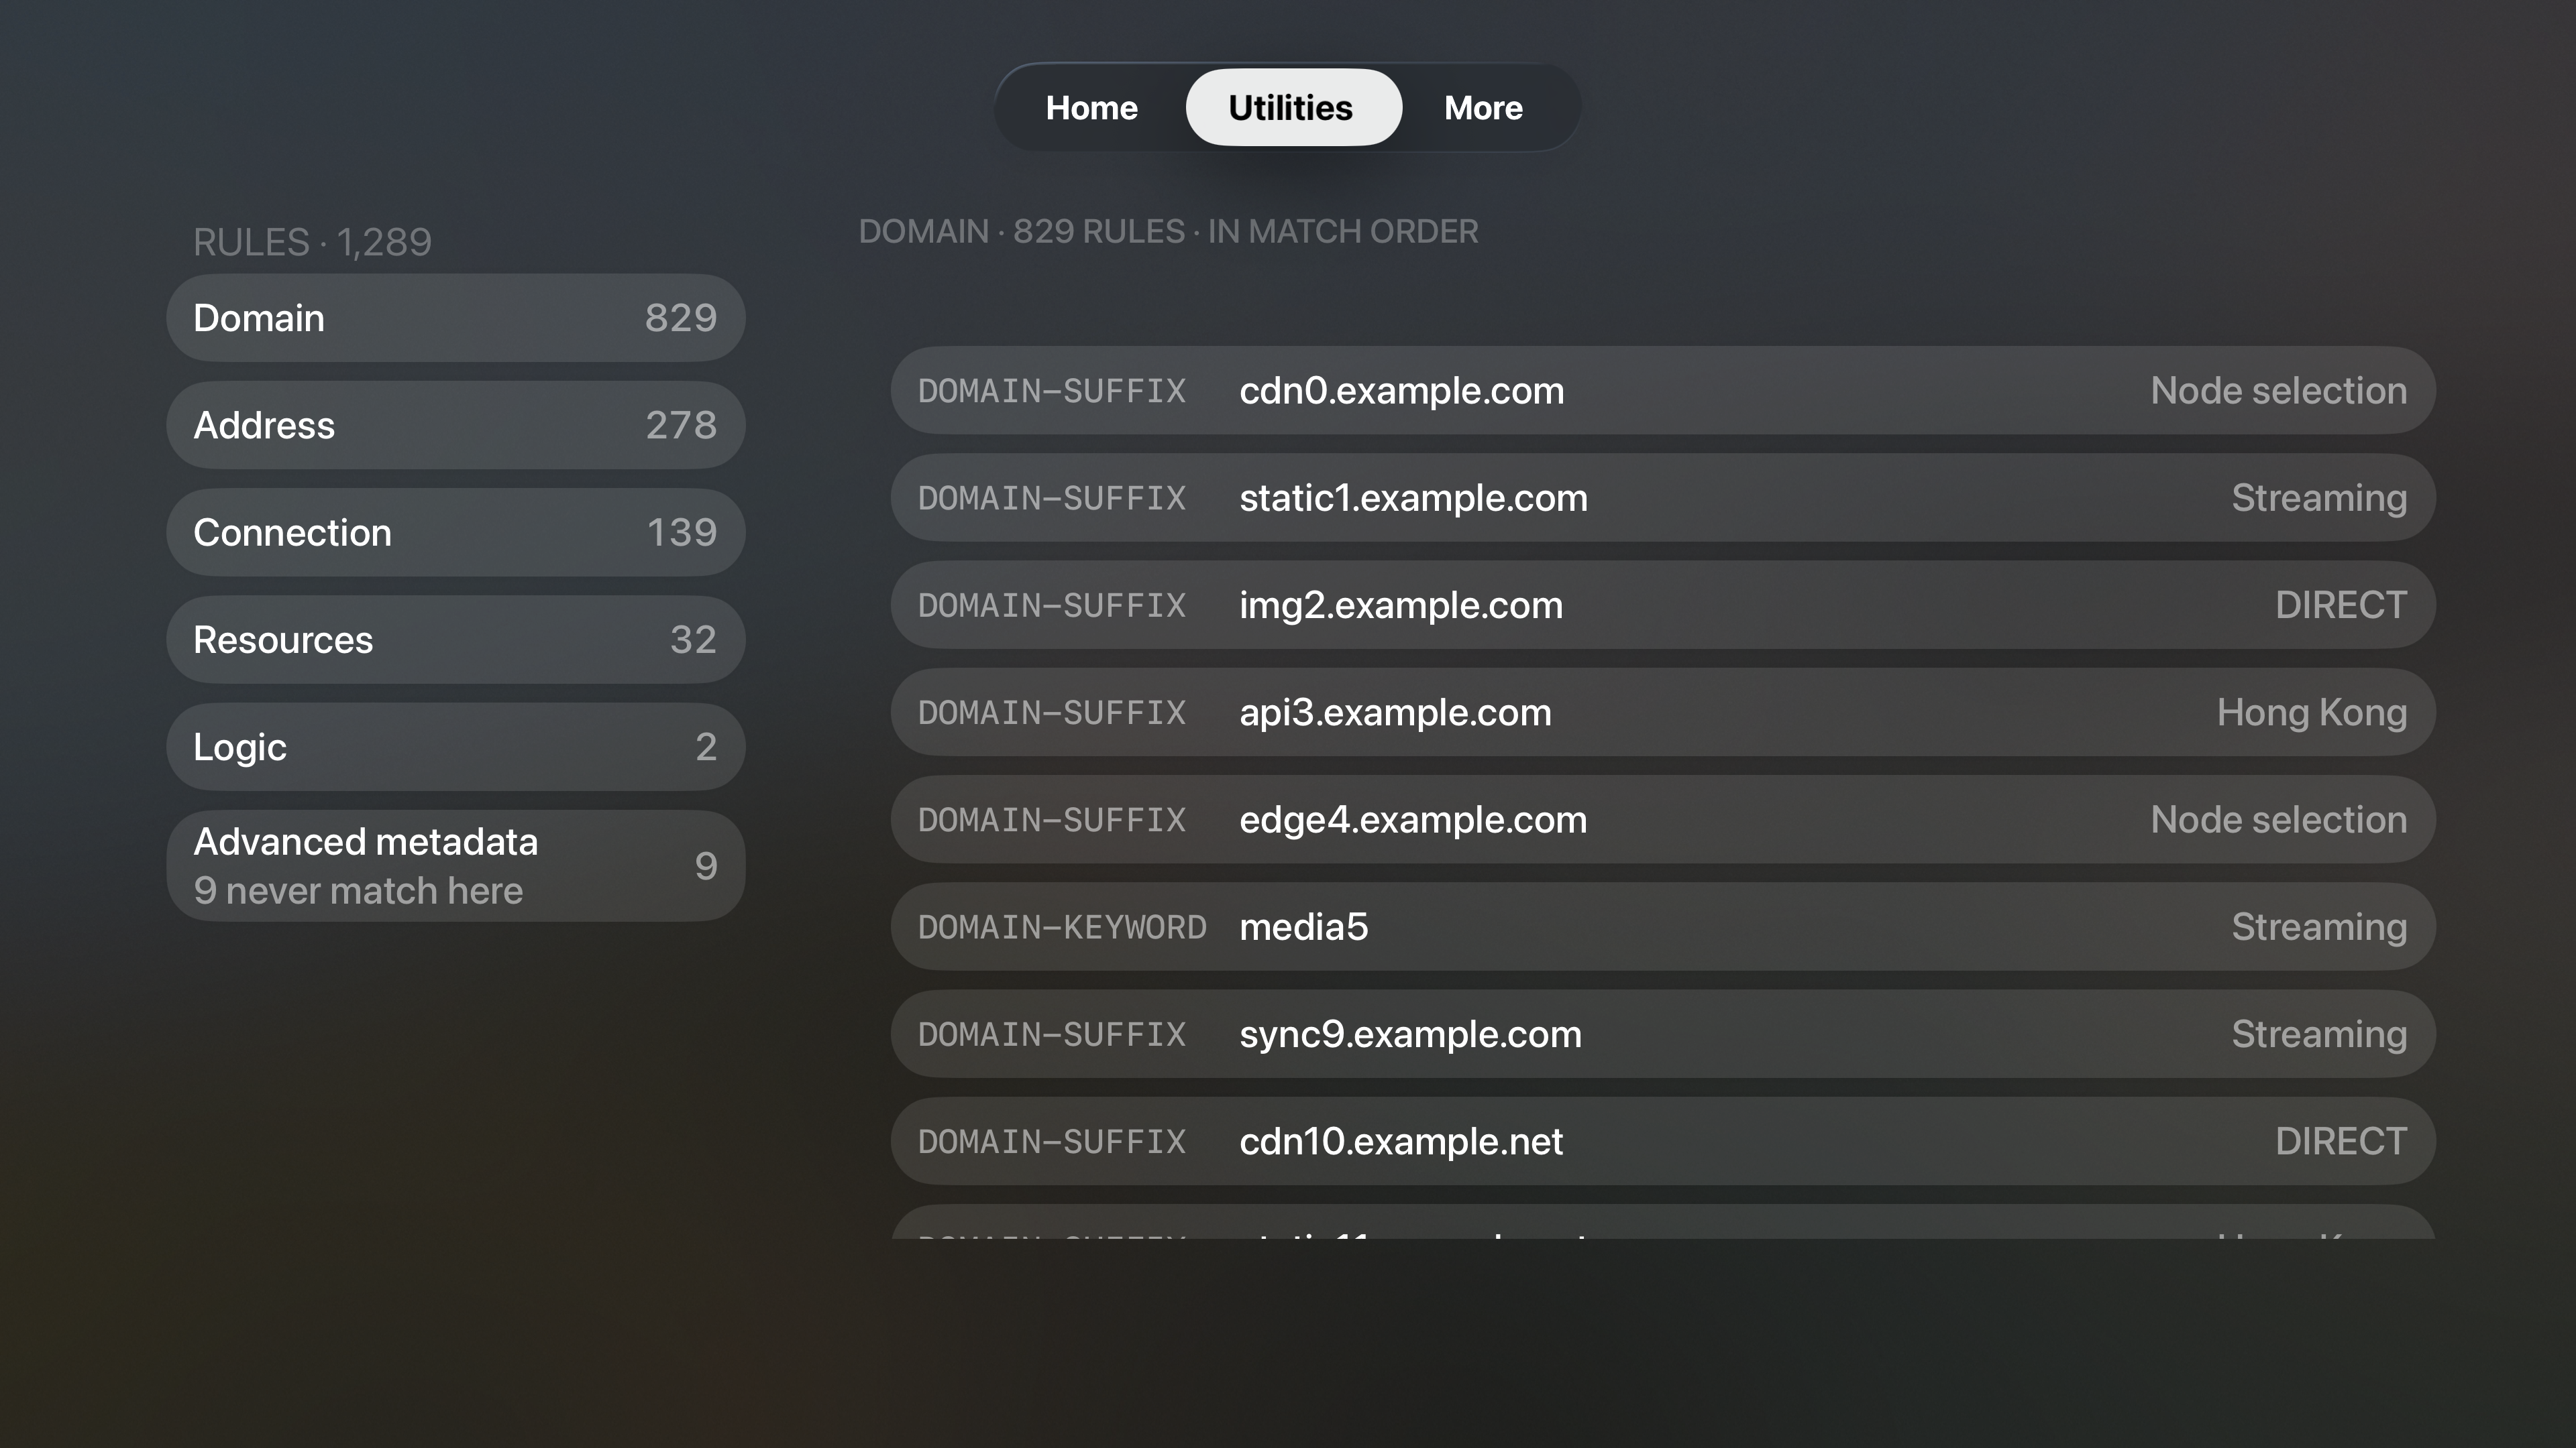The height and width of the screenshot is (1448, 2576).
Task: Click Node selection policy on cdn0 rule
Action: pos(2279,391)
